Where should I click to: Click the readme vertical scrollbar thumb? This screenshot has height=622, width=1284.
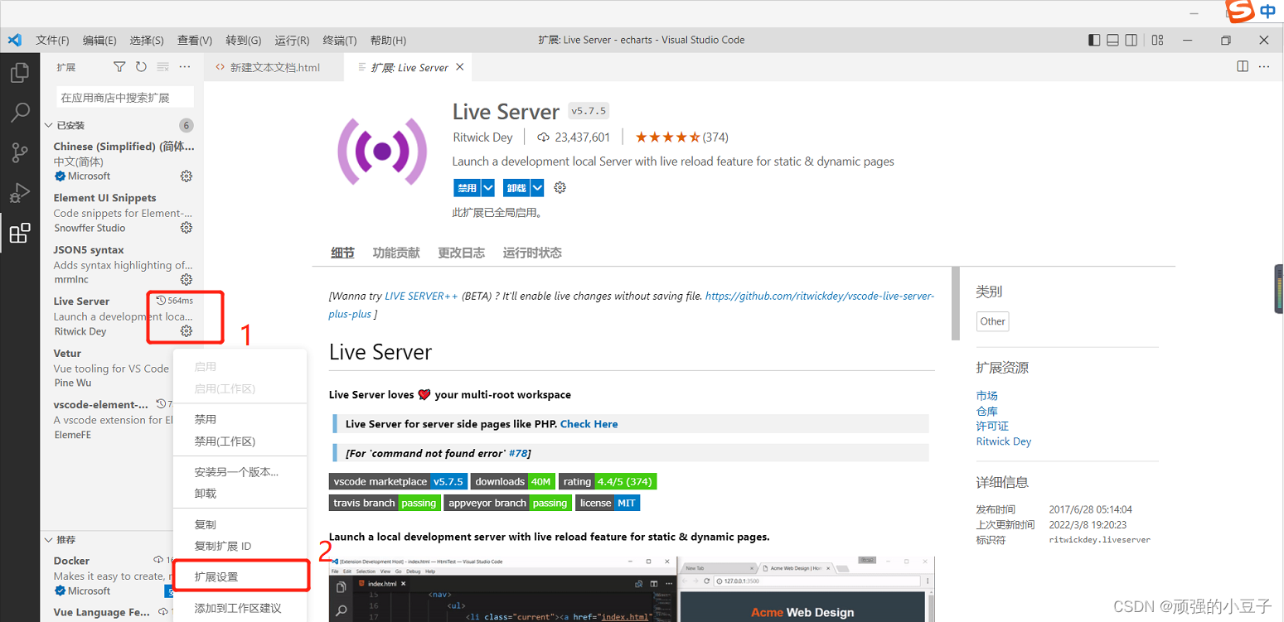tap(955, 303)
